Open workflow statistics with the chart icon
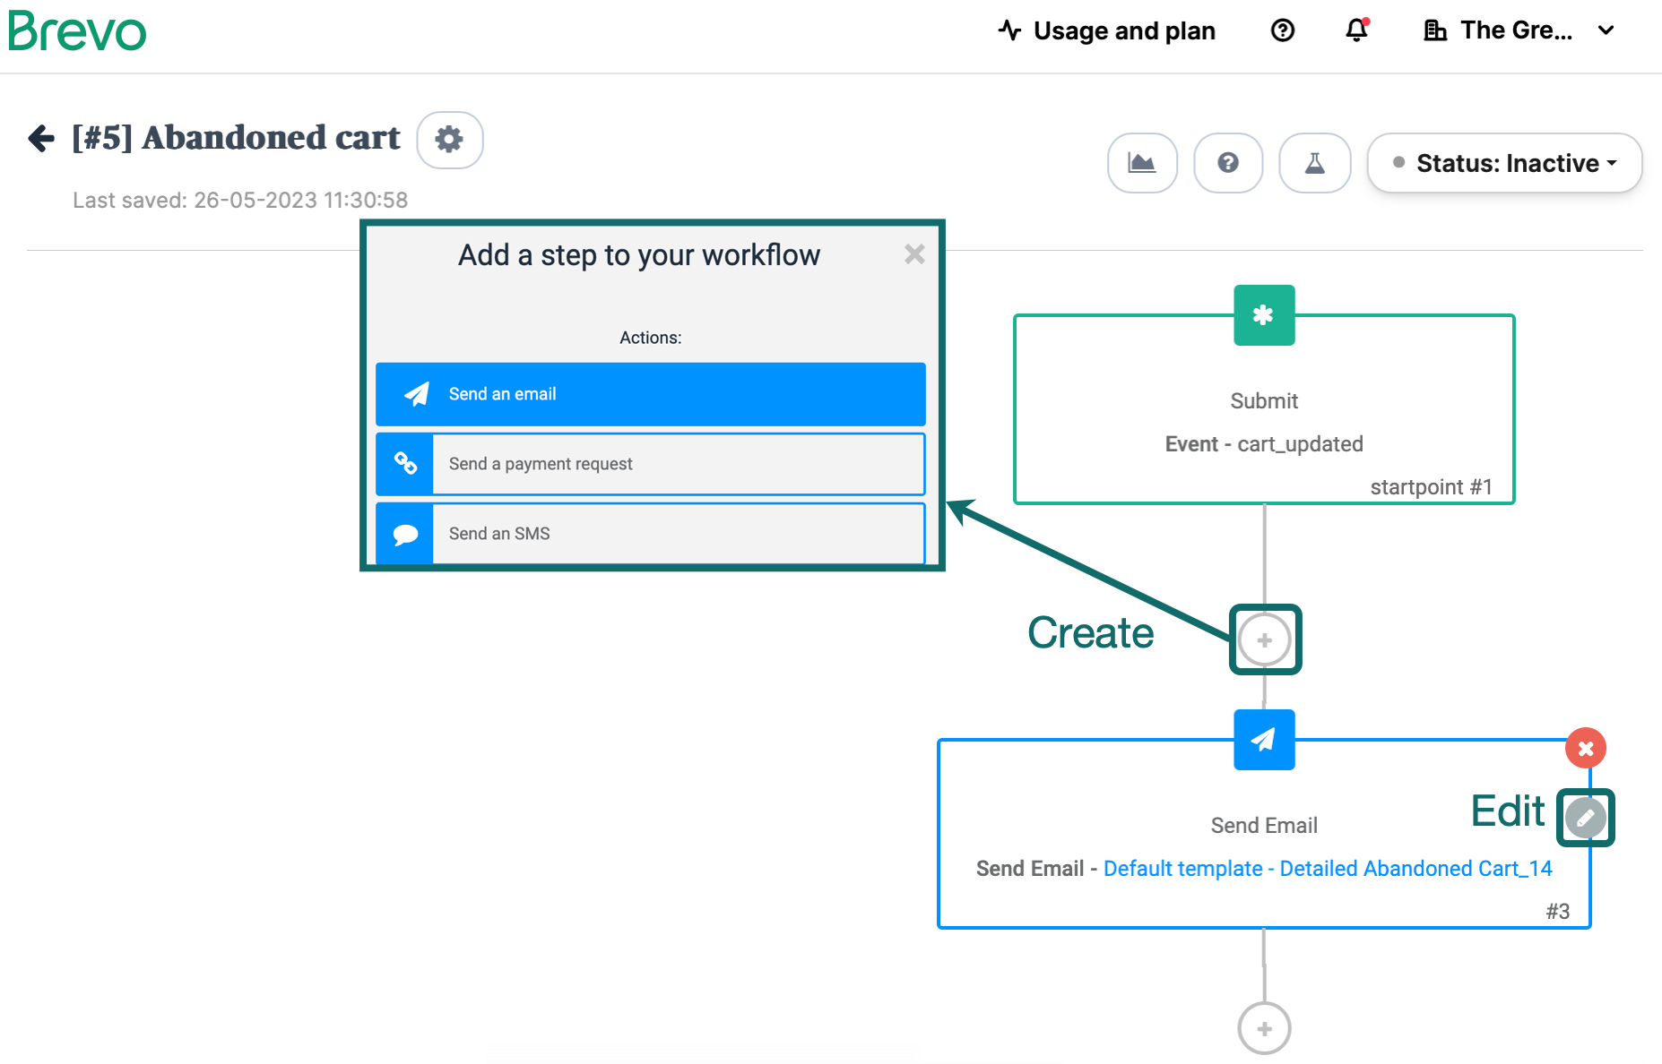The width and height of the screenshot is (1662, 1064). pos(1142,163)
